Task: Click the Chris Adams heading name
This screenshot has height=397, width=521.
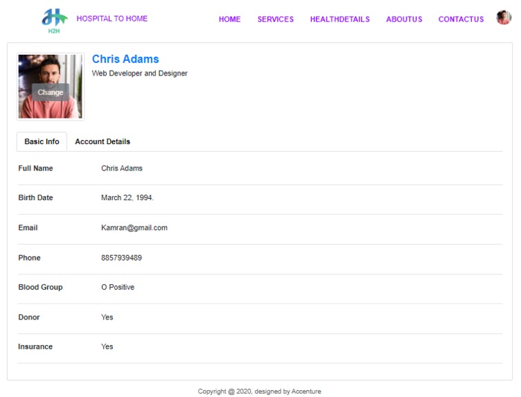Action: [x=125, y=59]
